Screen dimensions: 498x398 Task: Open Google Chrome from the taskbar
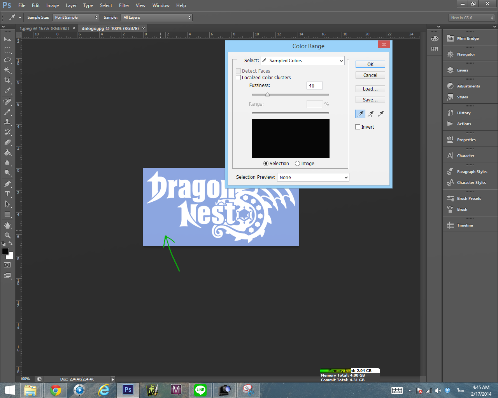[x=56, y=390]
